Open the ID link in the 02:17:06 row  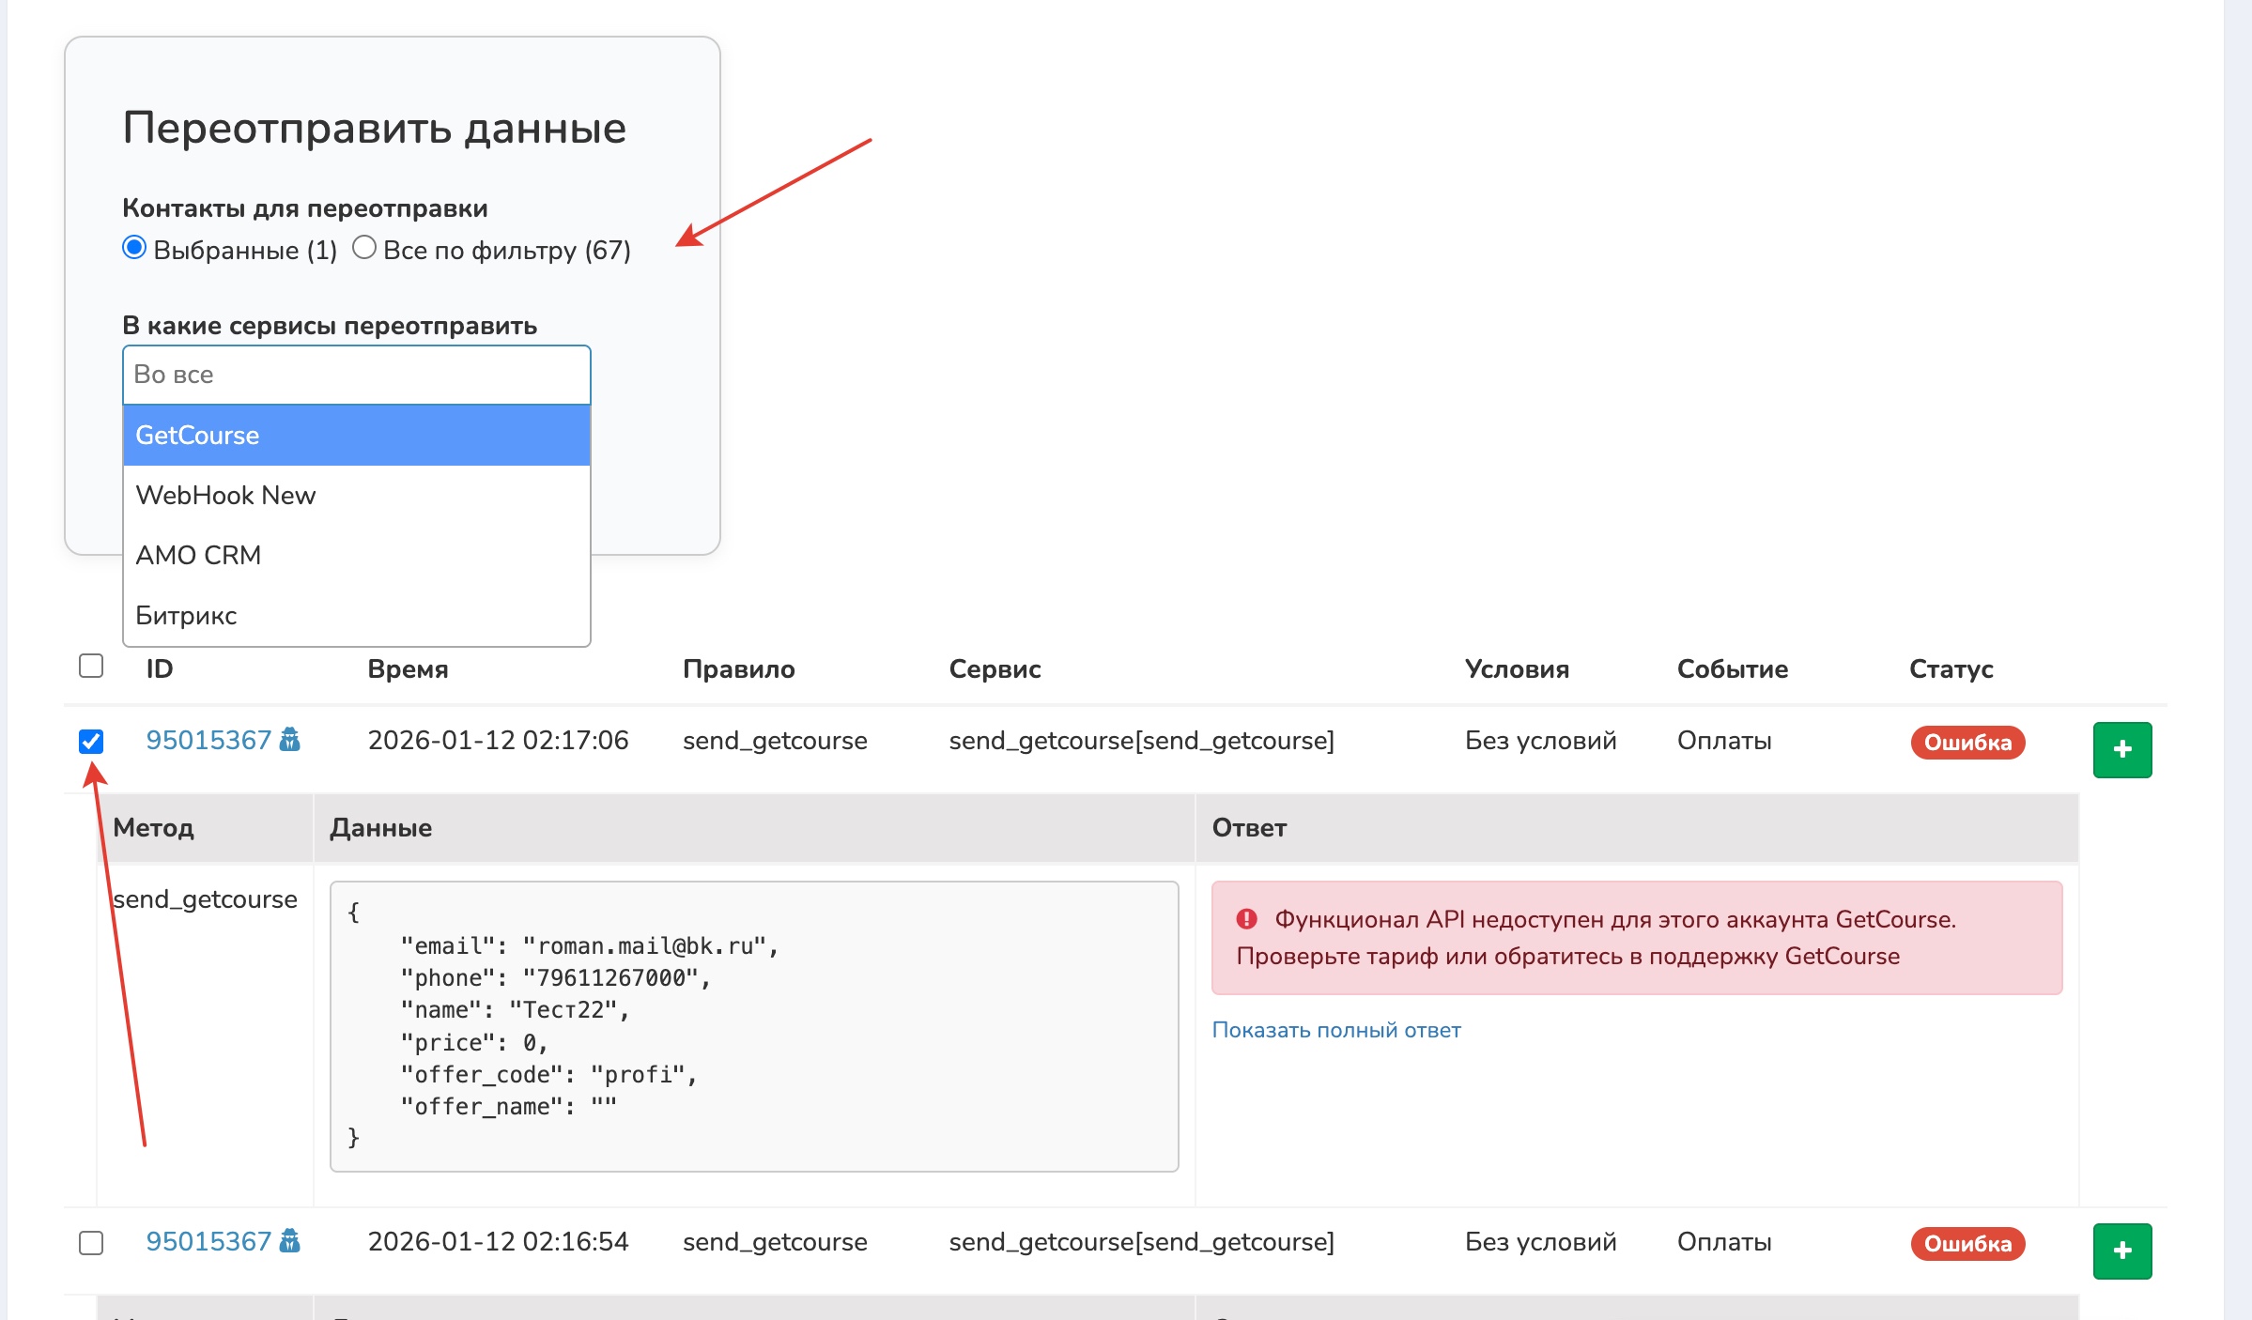click(x=208, y=741)
